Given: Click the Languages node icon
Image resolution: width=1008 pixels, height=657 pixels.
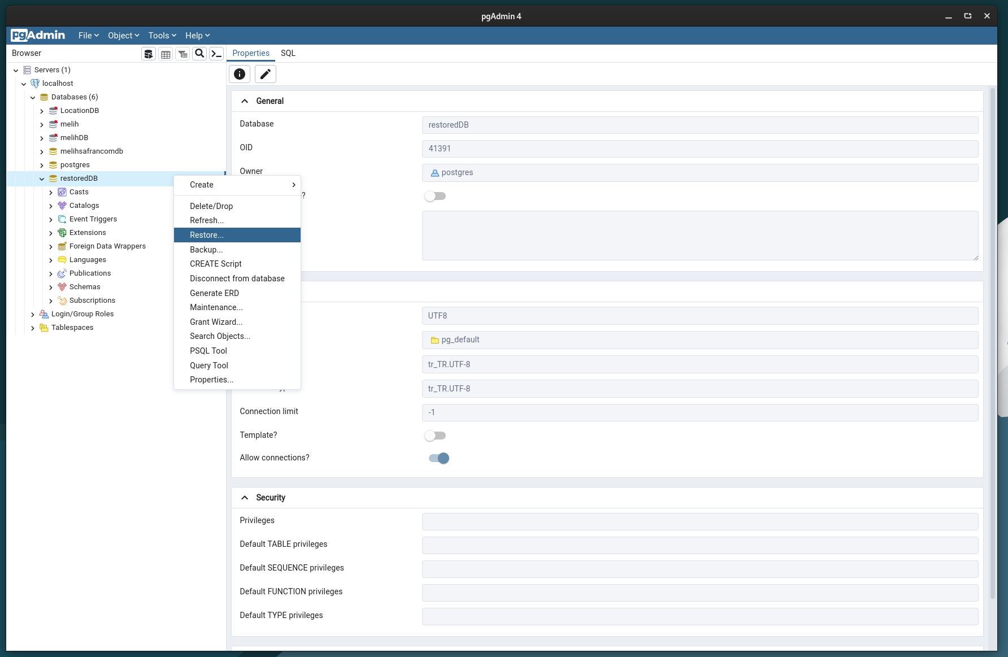Looking at the screenshot, I should point(62,260).
